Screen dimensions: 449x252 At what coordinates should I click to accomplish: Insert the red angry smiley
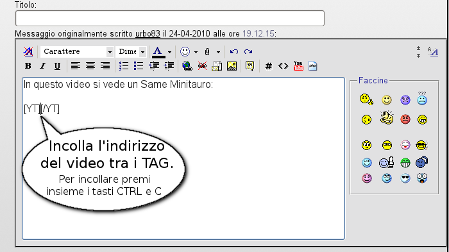coord(405,119)
